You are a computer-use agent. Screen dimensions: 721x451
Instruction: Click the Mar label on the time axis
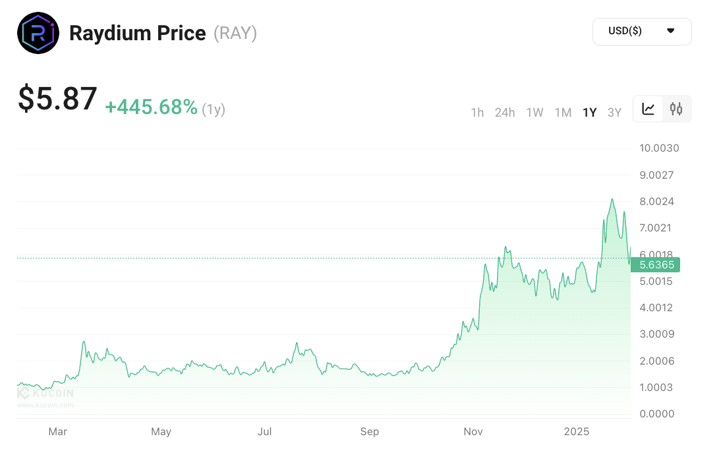point(58,432)
